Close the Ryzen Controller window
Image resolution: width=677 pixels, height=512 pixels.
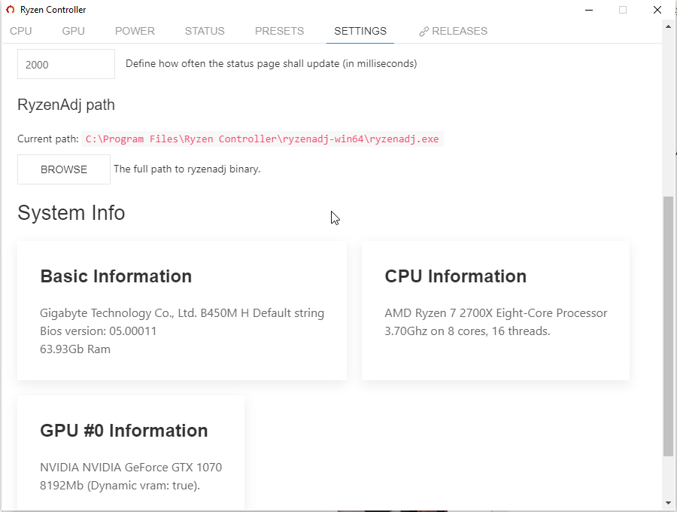657,10
